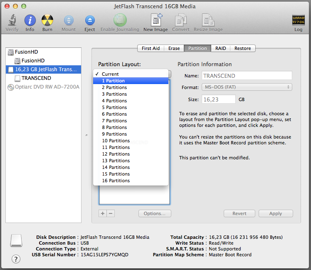Click the Apply button
The height and width of the screenshot is (270, 311).
(276, 213)
